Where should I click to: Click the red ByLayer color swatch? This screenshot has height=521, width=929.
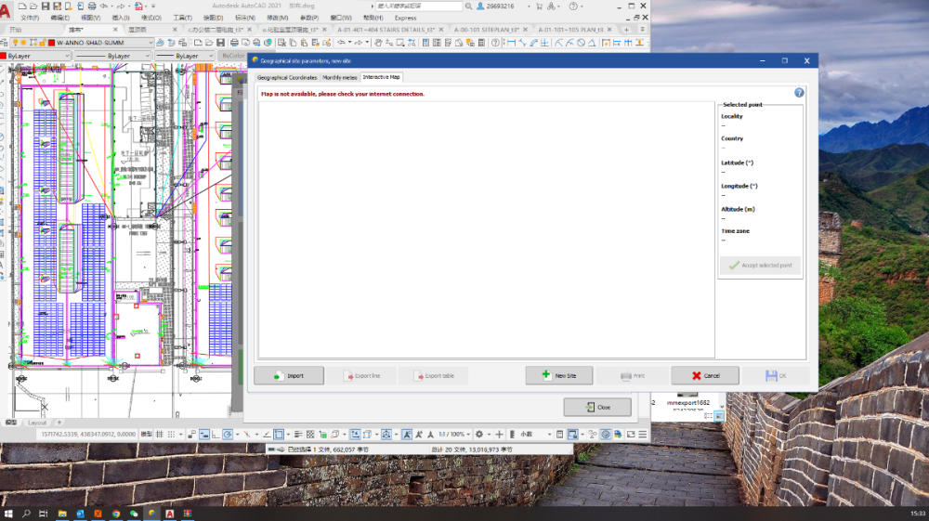[x=3, y=56]
